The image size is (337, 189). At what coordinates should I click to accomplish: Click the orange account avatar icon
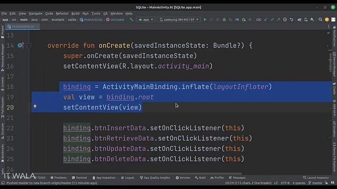click(326, 19)
